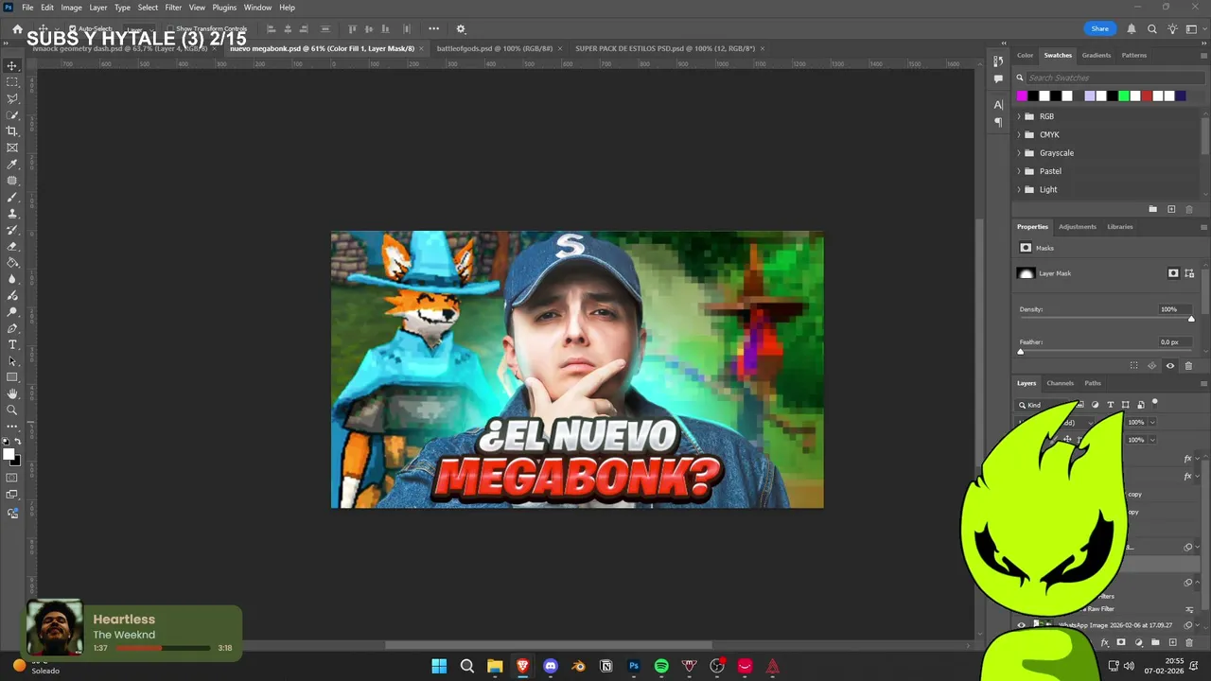Viewport: 1211px width, 681px height.
Task: Expand the Pastel swatch group
Action: pyautogui.click(x=1019, y=171)
